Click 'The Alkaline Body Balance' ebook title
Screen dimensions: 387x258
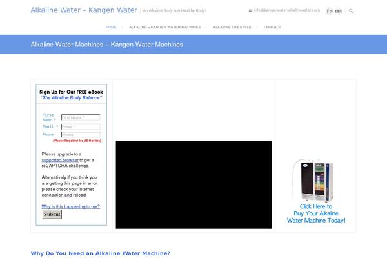[71, 98]
